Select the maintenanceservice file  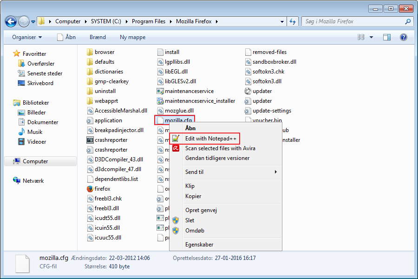pyautogui.click(x=185, y=91)
